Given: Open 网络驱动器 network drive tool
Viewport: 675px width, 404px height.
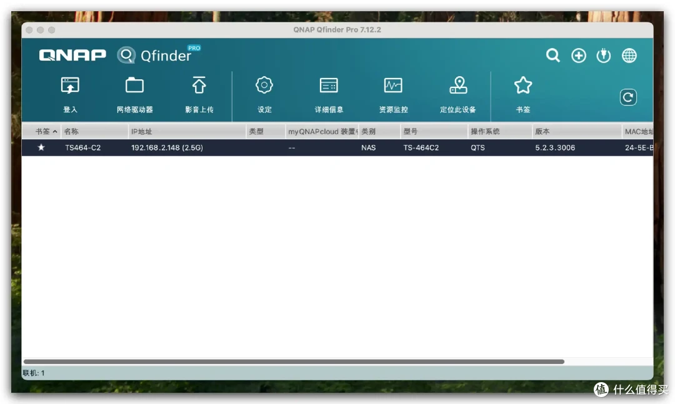Looking at the screenshot, I should 134,86.
